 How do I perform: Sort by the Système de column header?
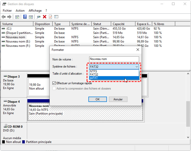[81, 24]
